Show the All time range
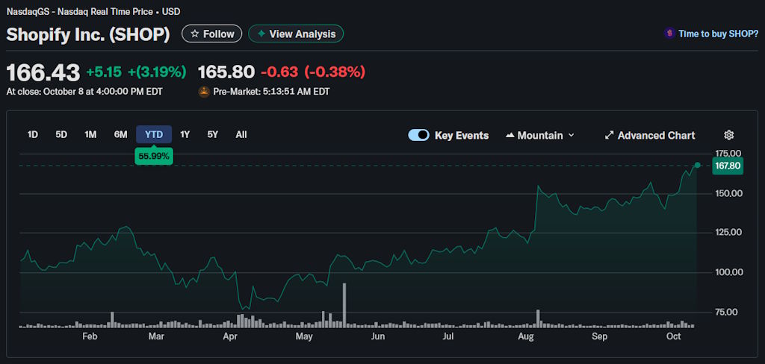 coord(241,135)
